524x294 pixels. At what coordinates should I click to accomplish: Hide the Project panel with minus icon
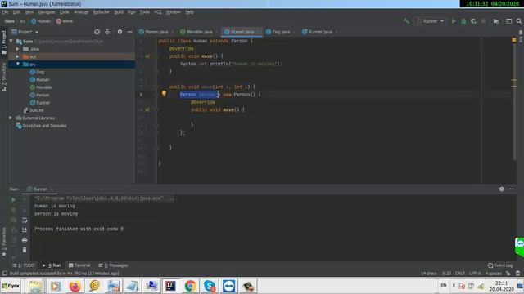click(x=129, y=32)
